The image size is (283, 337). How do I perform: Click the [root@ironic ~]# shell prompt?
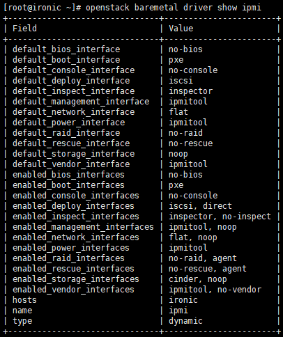pos(43,8)
